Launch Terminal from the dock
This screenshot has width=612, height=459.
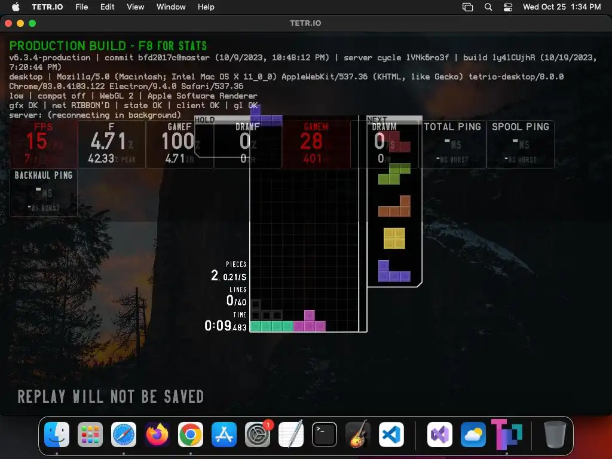pos(325,434)
